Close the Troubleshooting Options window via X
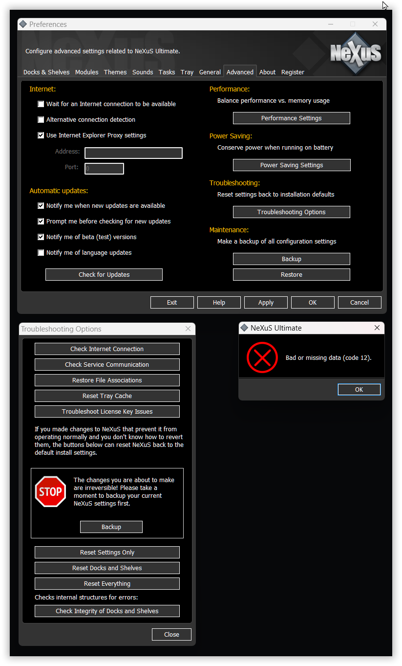 click(188, 329)
